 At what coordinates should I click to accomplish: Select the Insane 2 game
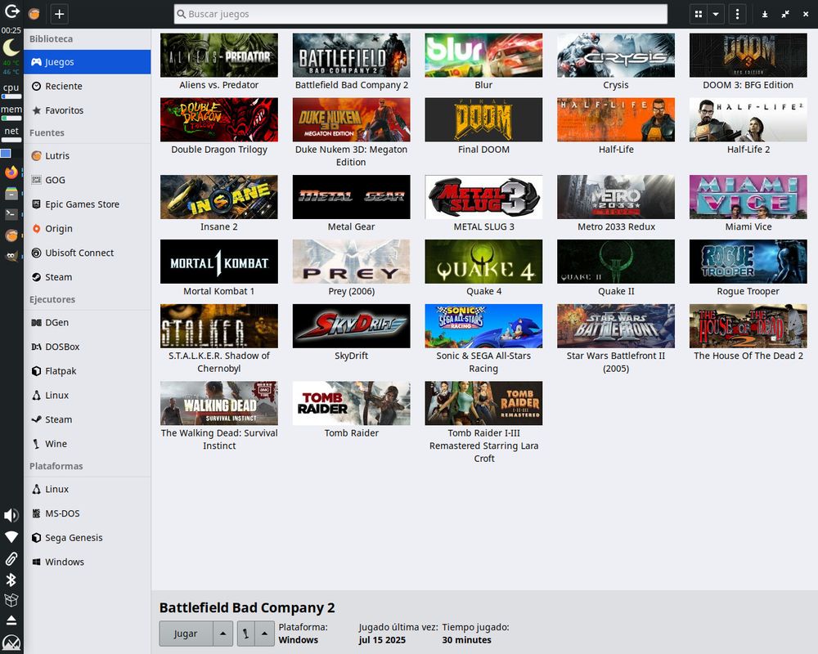tap(219, 204)
